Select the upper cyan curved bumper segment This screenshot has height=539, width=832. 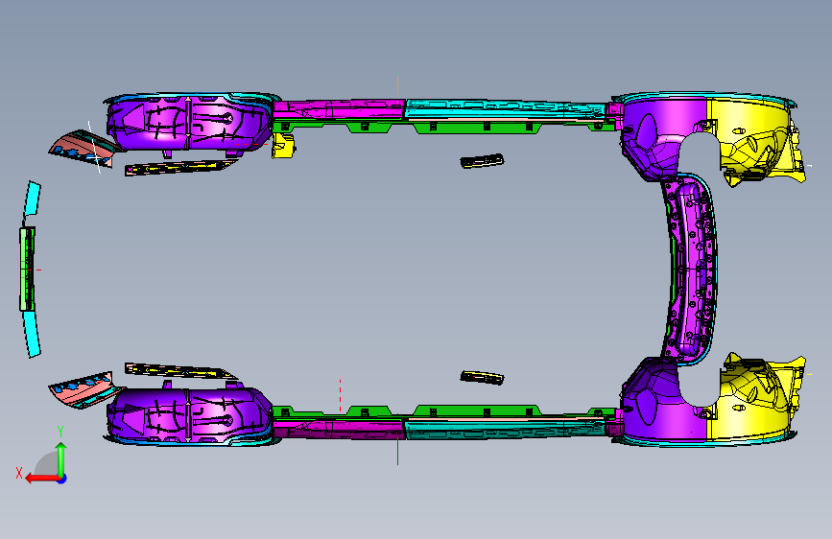point(32,199)
